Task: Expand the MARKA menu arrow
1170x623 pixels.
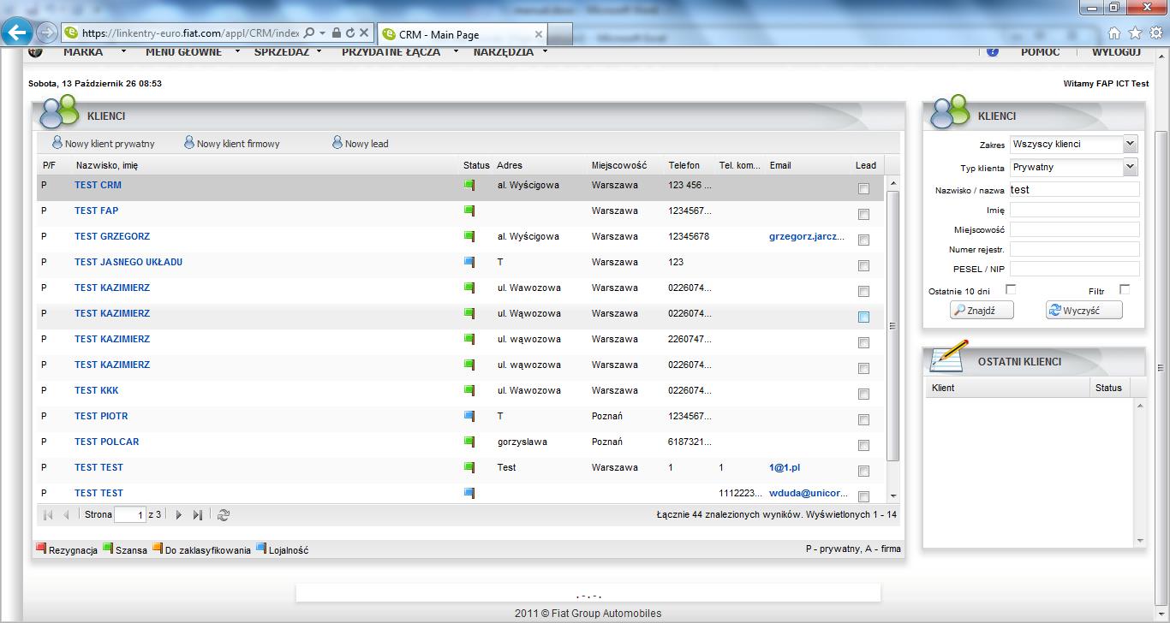Action: point(123,51)
